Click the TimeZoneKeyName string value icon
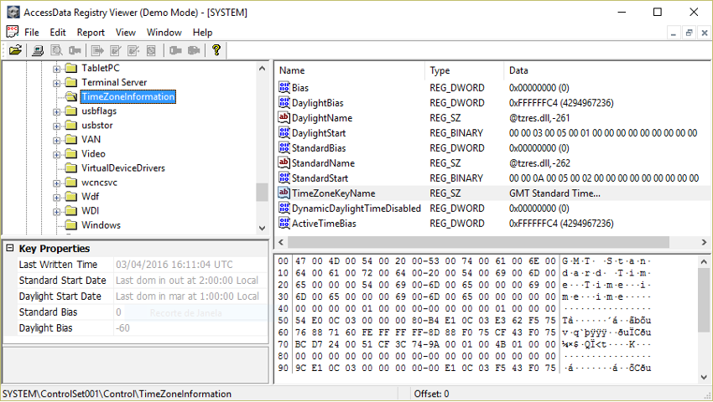The height and width of the screenshot is (402, 713). (x=284, y=193)
